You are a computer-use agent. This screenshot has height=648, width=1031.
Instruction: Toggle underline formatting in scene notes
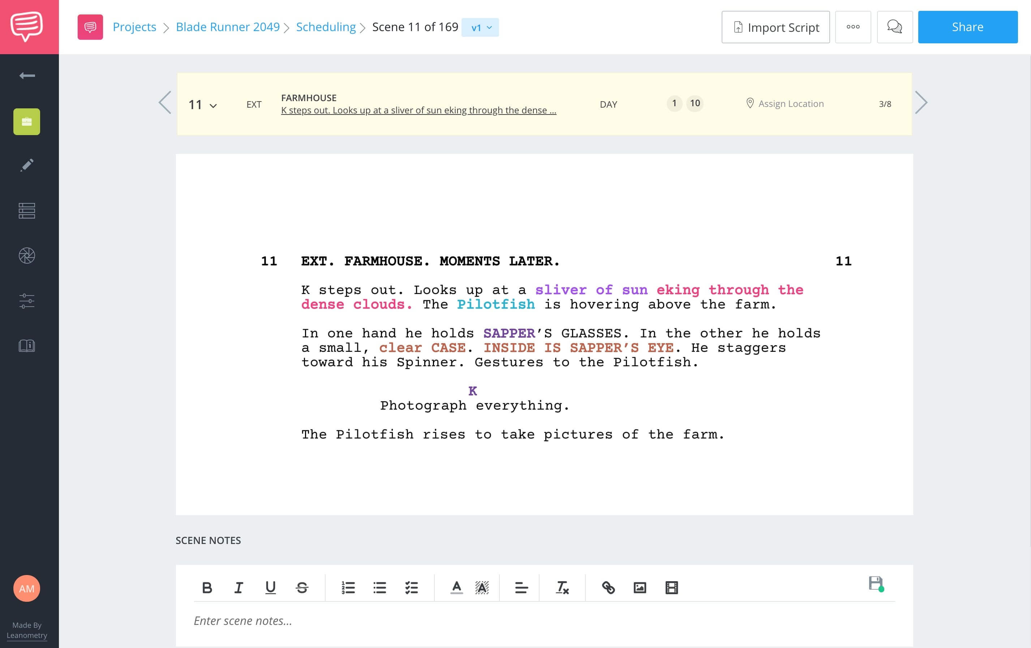pos(270,588)
